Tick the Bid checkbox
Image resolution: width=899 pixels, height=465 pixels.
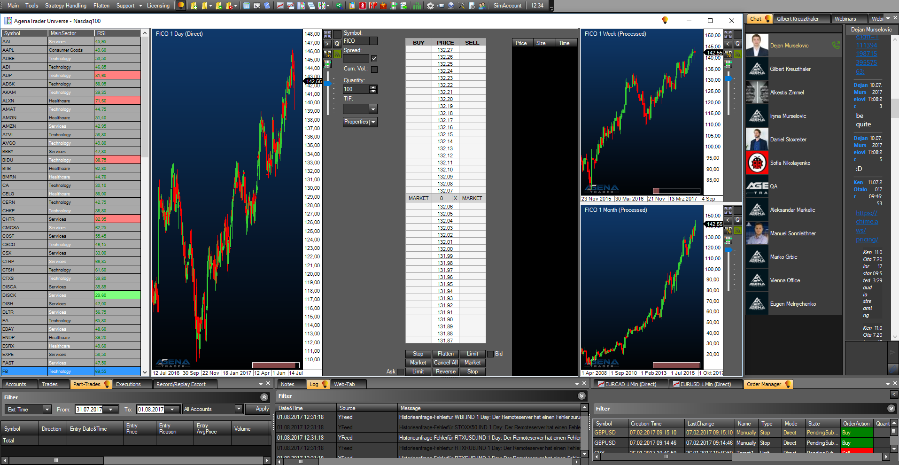pyautogui.click(x=490, y=354)
